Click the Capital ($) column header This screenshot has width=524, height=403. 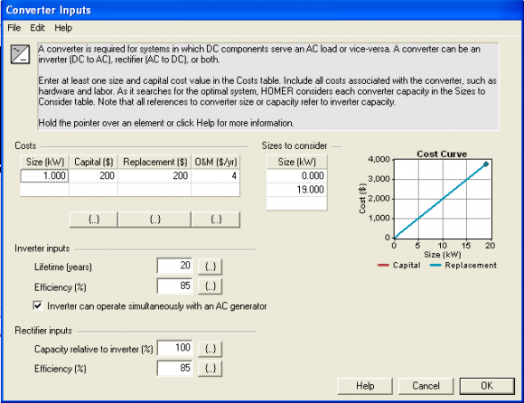(x=94, y=162)
